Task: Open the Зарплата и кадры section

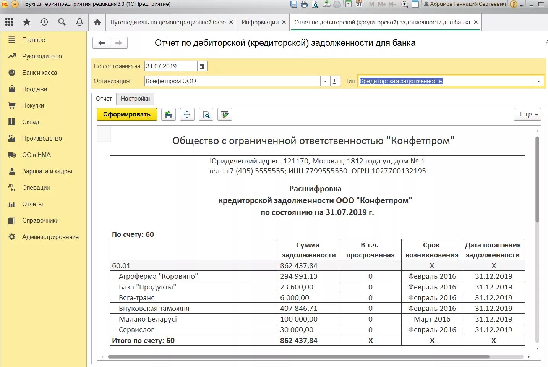Action: 47,171
